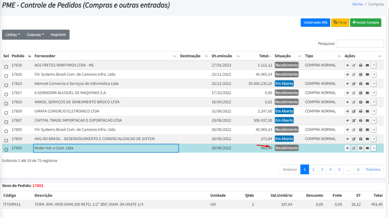The image size is (389, 218).
Task: Click the envelope icon for order 17817
Action: pyautogui.click(x=367, y=93)
